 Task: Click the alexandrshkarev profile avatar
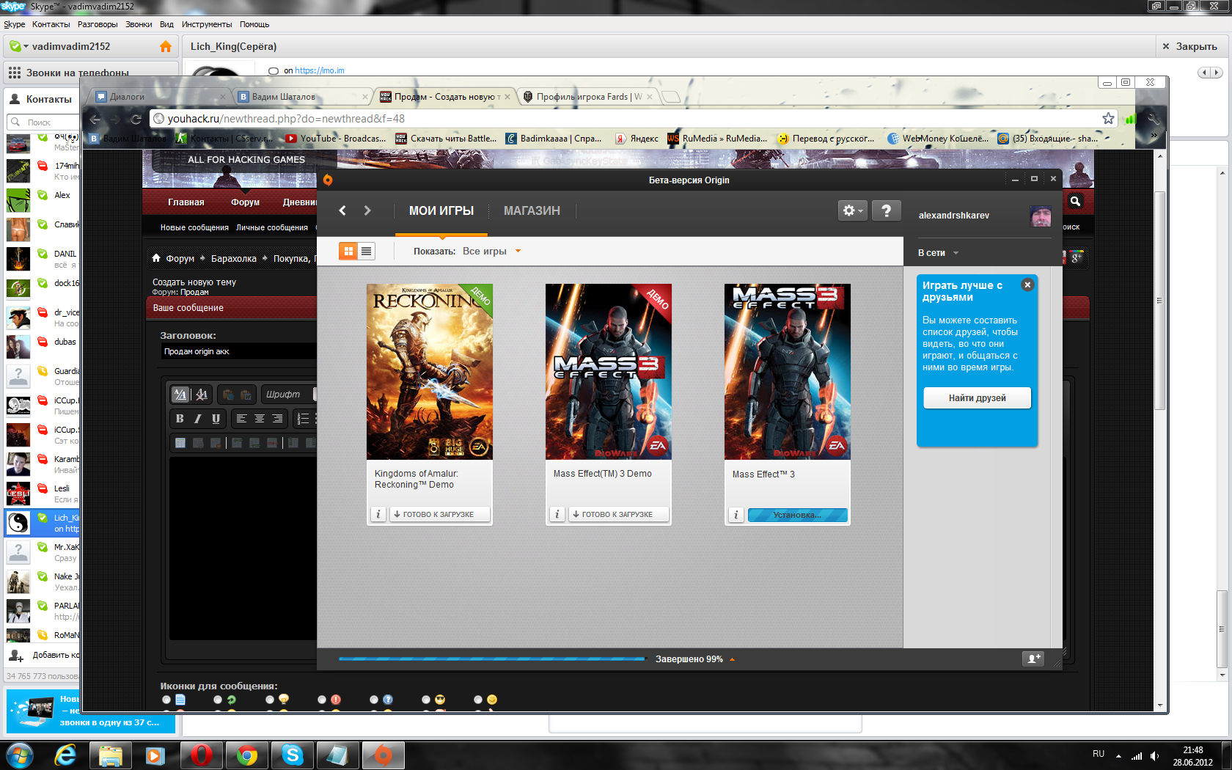[1040, 216]
